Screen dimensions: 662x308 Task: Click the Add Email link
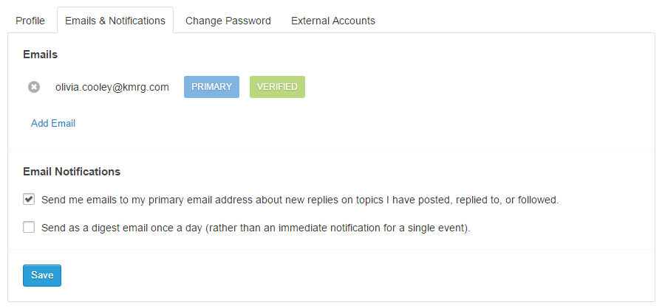point(53,123)
